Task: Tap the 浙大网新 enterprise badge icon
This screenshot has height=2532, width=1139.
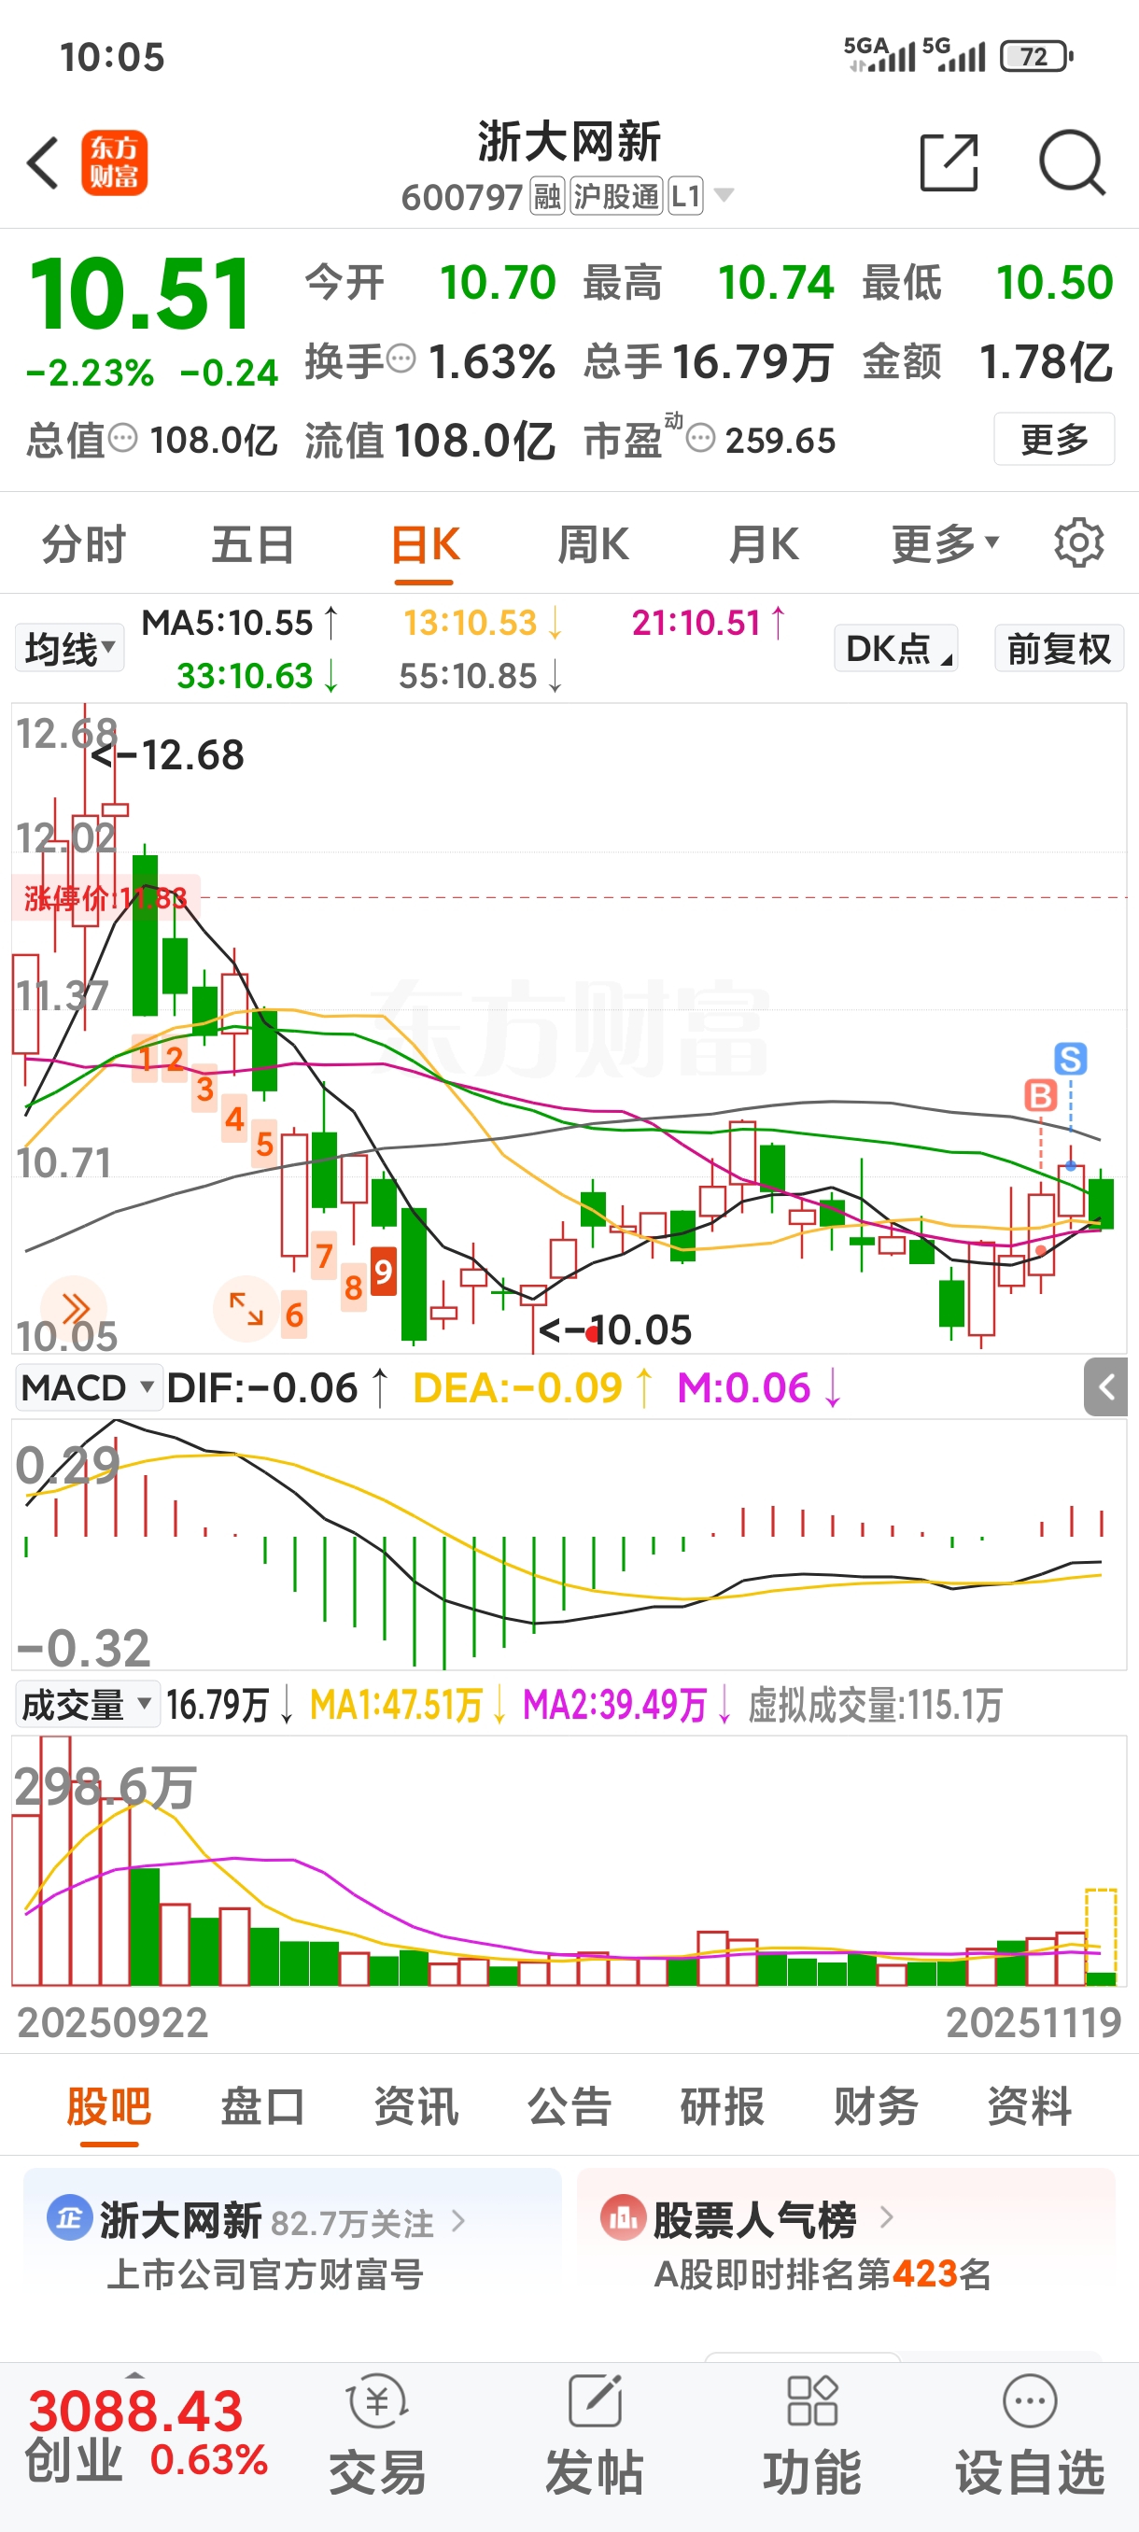Action: [x=69, y=2218]
